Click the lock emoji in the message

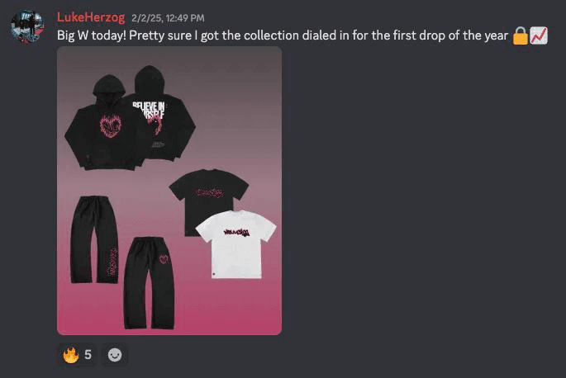tap(521, 35)
